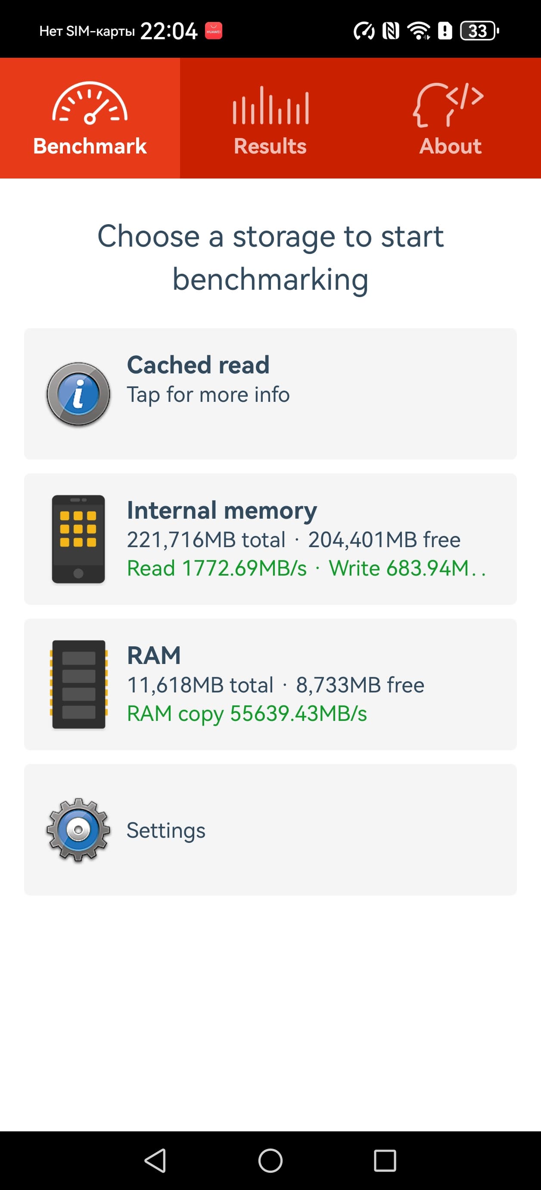Open recent apps with square button
Image resolution: width=541 pixels, height=1190 pixels.
pos(385,1160)
